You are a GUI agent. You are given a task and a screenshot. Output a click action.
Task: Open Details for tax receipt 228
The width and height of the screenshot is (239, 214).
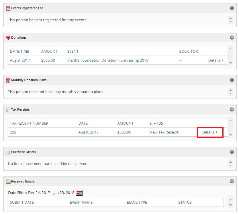[x=210, y=132]
